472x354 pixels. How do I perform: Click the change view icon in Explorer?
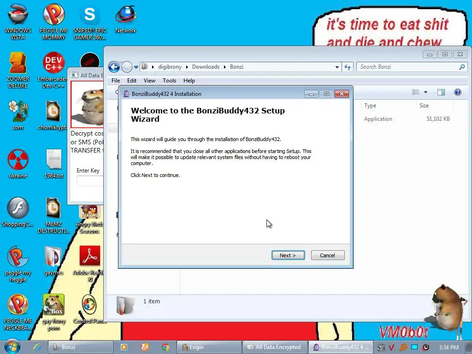(x=415, y=92)
